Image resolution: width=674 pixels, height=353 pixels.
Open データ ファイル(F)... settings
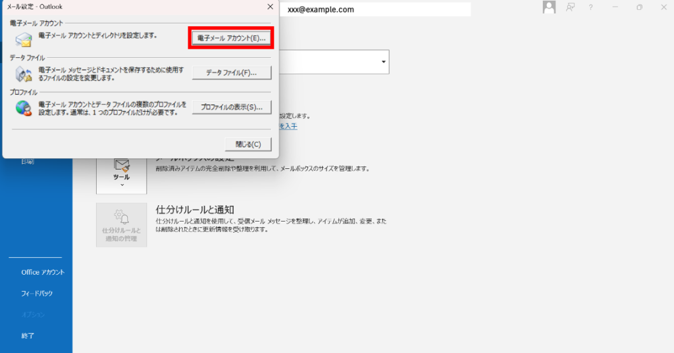(x=232, y=72)
